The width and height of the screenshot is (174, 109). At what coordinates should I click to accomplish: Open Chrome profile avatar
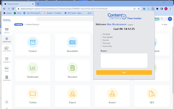[166, 9]
